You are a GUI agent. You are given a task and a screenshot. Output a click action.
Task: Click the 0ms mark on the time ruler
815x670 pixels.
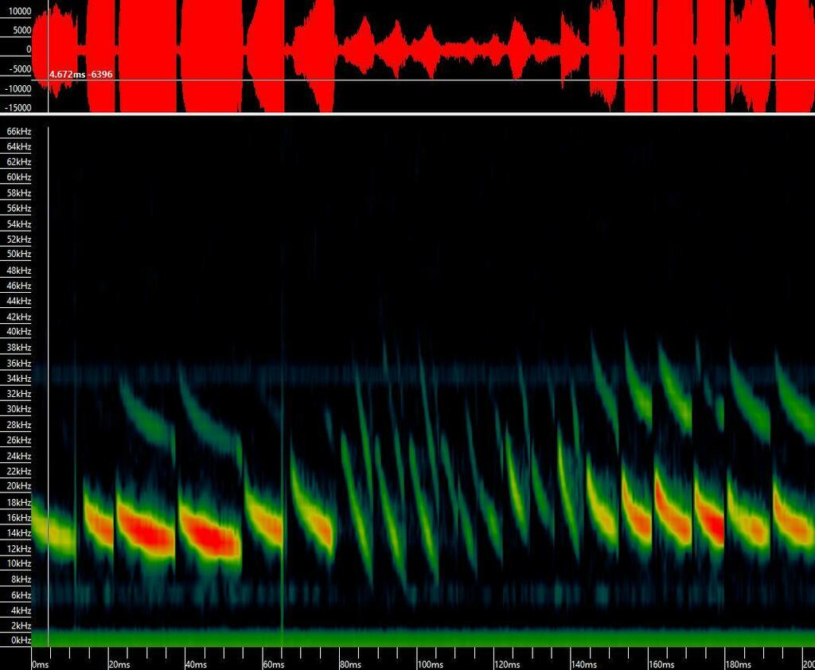pos(37,662)
